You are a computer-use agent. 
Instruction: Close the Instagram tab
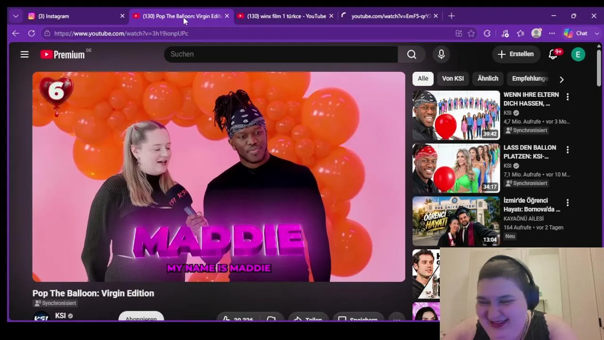click(122, 16)
